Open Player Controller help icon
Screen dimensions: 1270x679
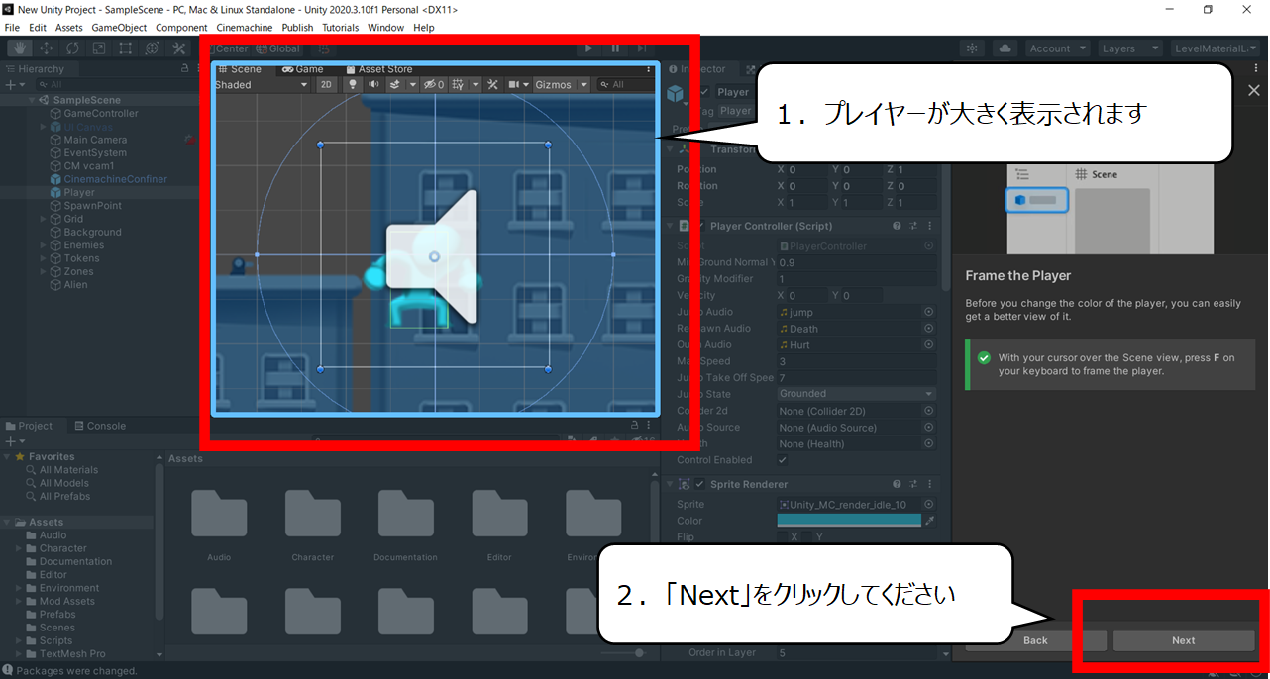point(897,227)
